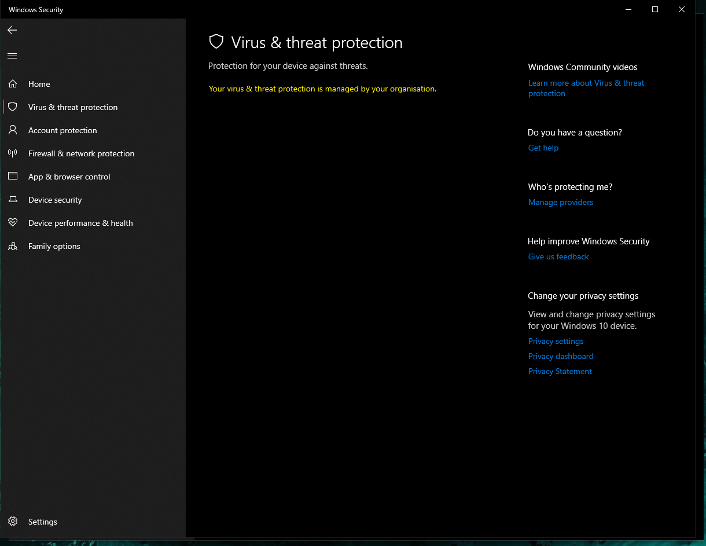Click the back arrow icon

point(12,30)
